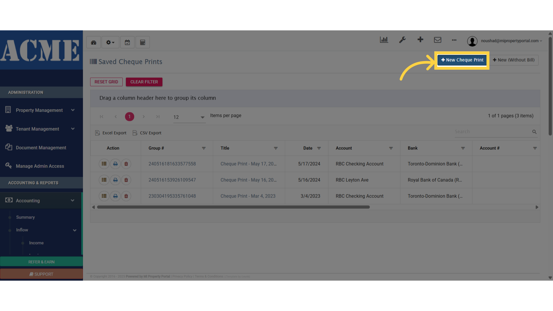This screenshot has width=553, height=311.
Task: Open the items per page dropdown
Action: [189, 117]
